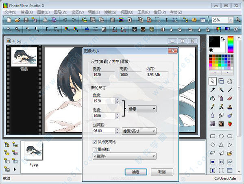Open the pixel unit (像素) dropdown
Viewport: 244px width, 184px height.
point(142,109)
